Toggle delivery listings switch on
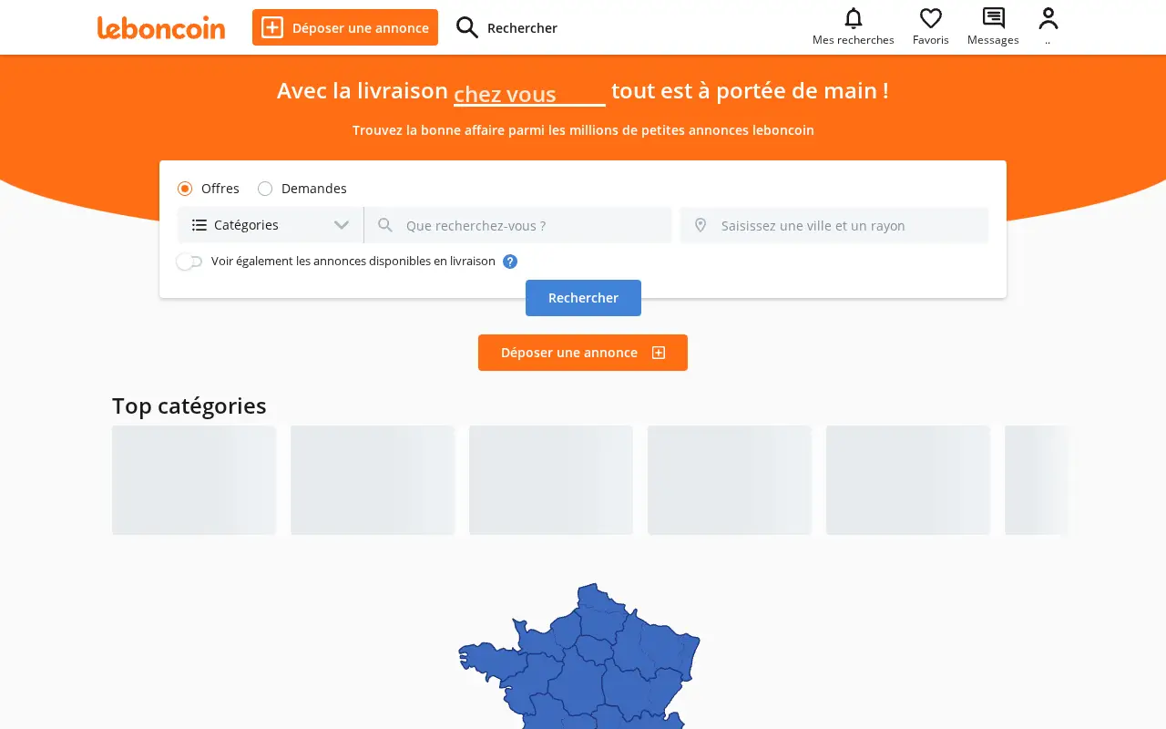 (x=189, y=262)
